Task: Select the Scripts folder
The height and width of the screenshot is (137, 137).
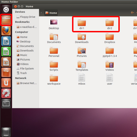Action: tap(54, 66)
